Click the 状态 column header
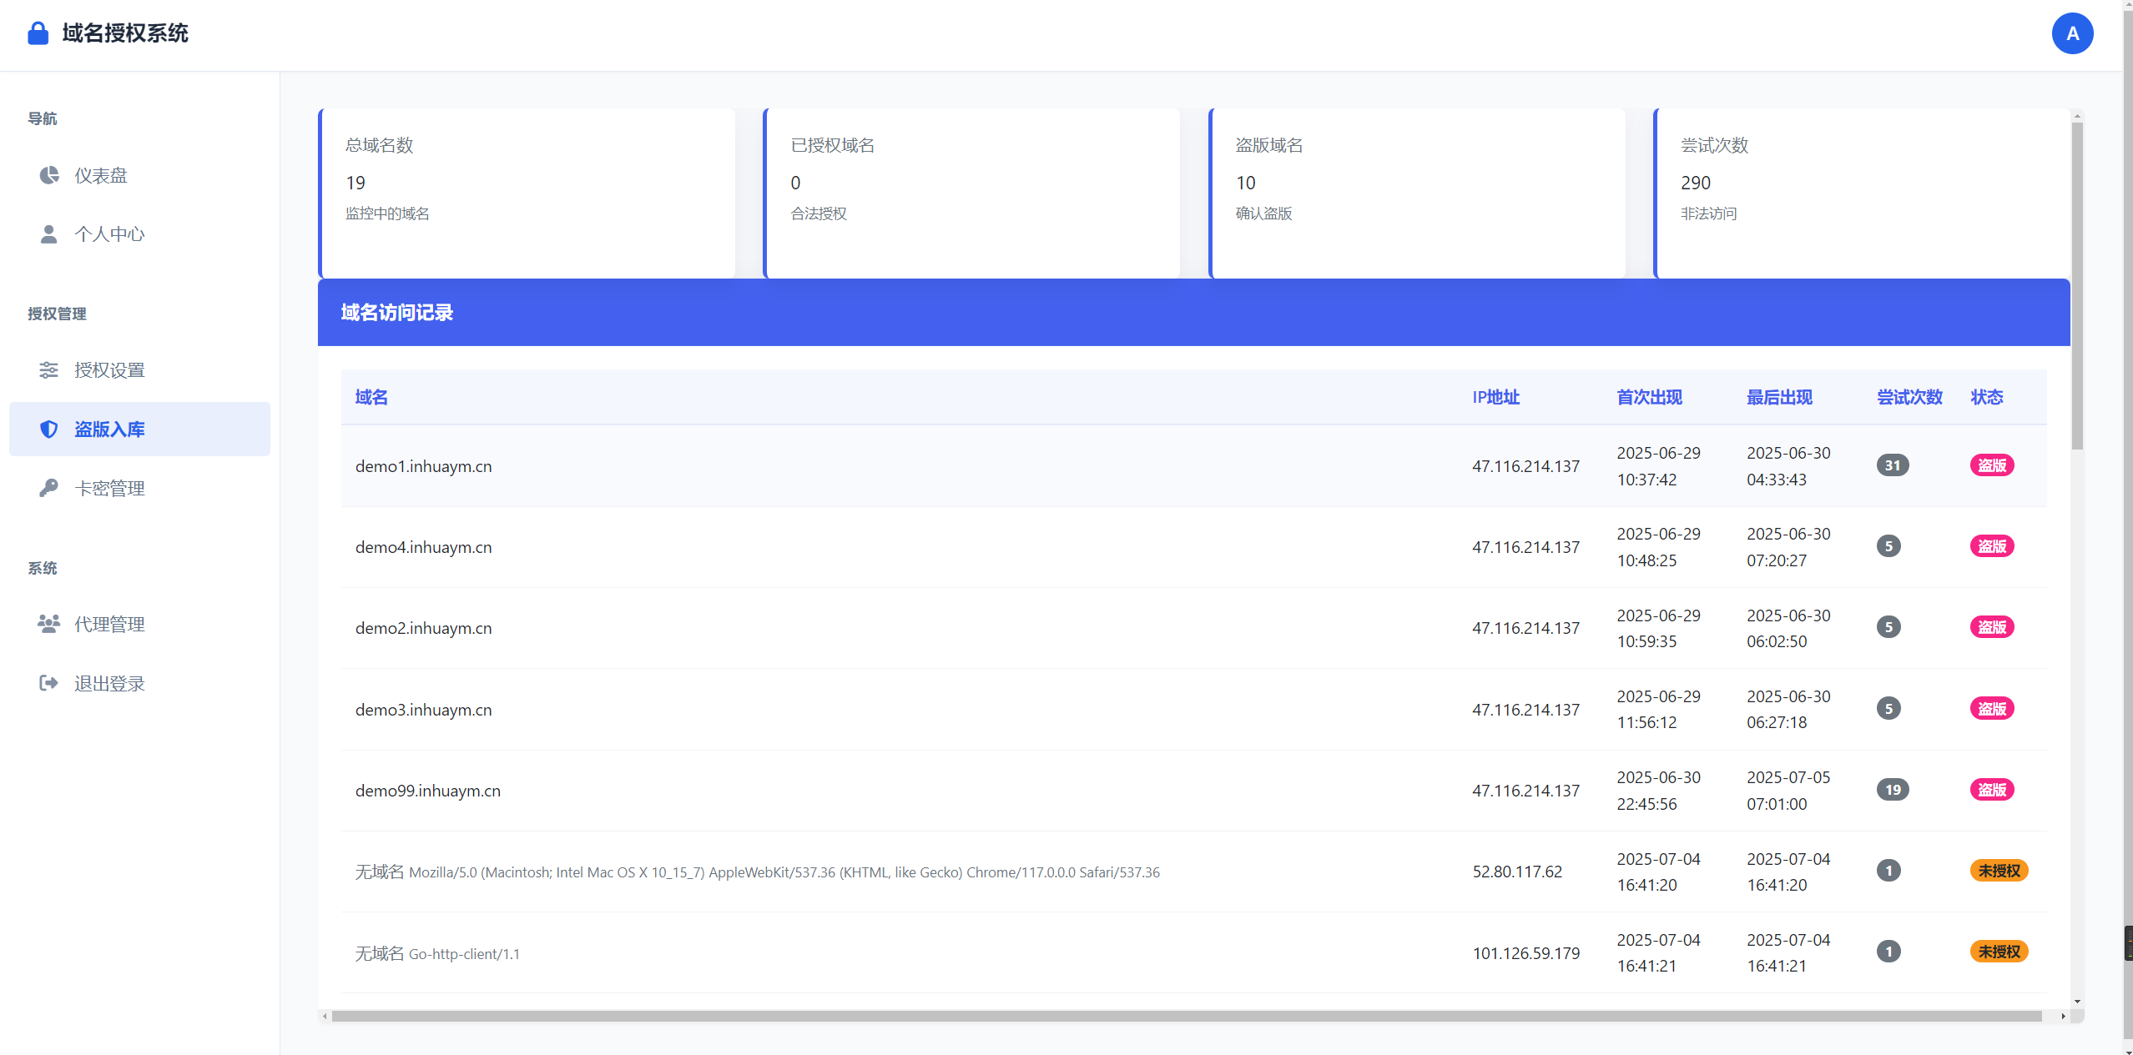 [x=1987, y=397]
